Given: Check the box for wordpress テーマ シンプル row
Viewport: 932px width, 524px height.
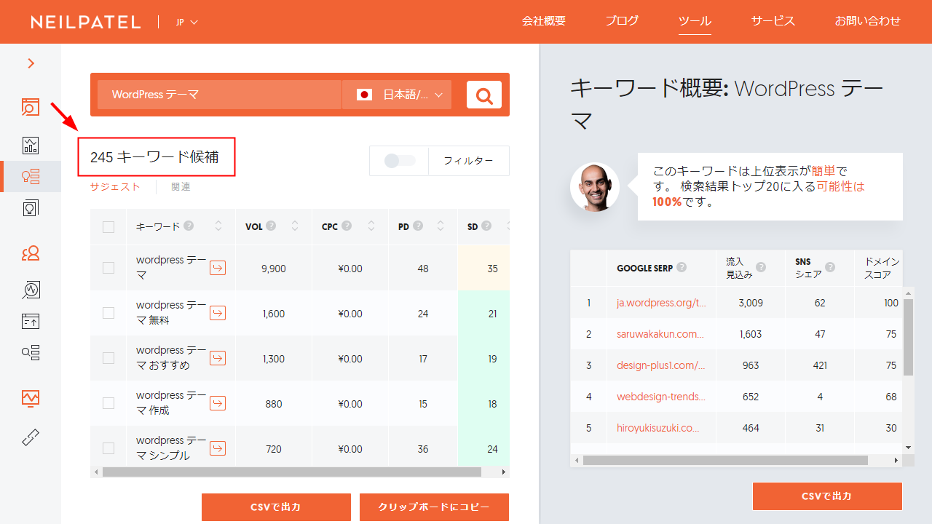Looking at the screenshot, I should pos(108,448).
